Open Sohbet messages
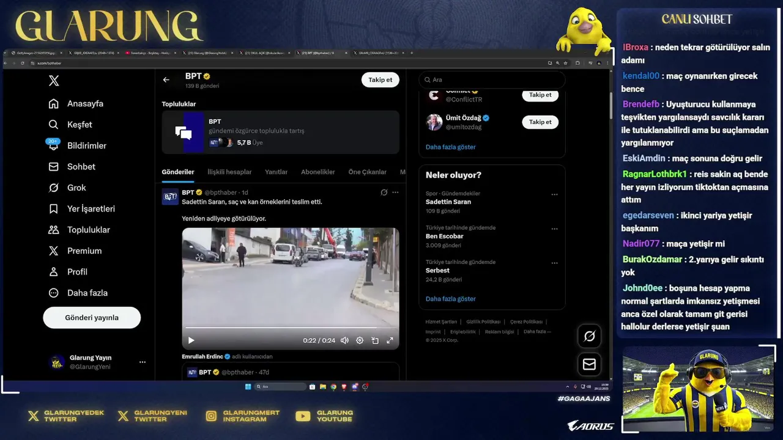 click(72, 167)
